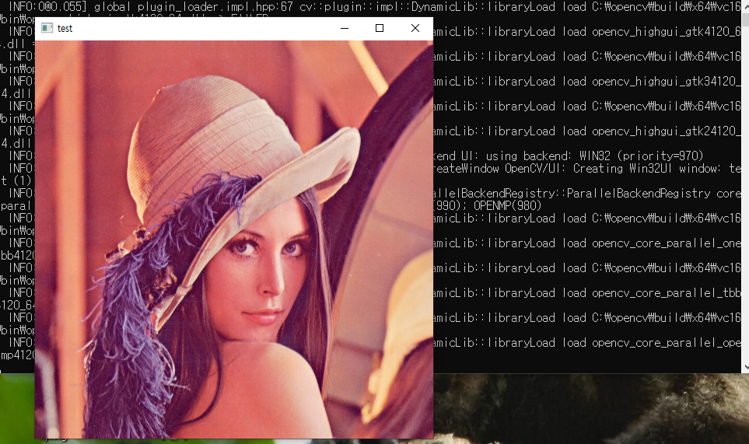Click console text 'load opencv_highgui_gtk24120_'

click(652, 131)
